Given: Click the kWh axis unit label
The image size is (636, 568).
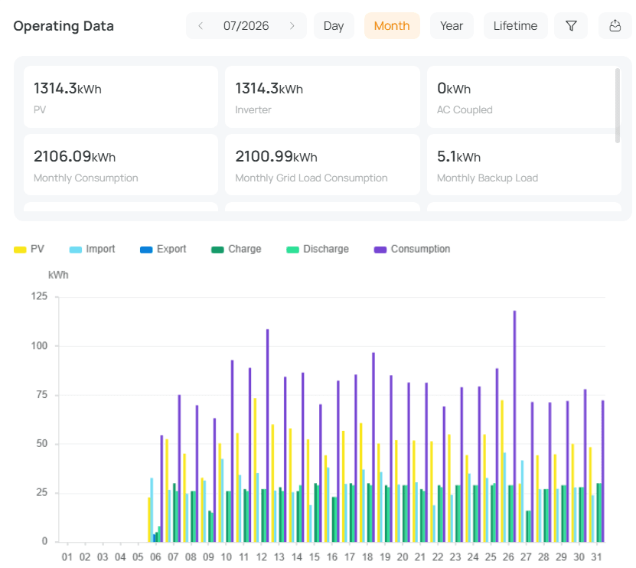Looking at the screenshot, I should 58,275.
